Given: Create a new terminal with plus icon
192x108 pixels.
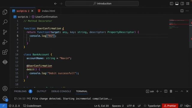Looking at the screenshot, I should (157, 91).
